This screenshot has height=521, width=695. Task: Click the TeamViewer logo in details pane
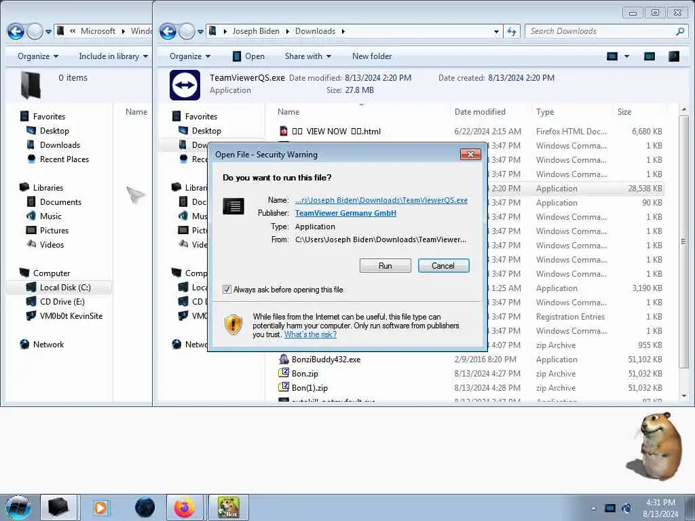(x=185, y=85)
